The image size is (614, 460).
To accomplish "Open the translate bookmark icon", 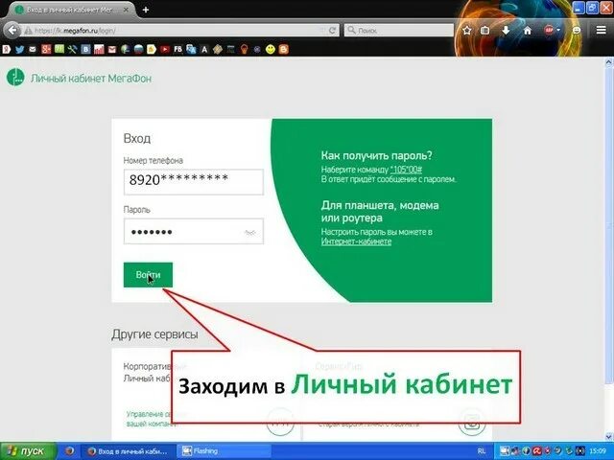I will 191,49.
